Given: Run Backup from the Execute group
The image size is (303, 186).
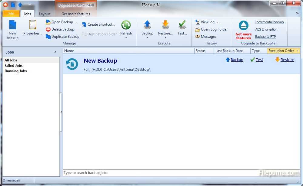Looking at the screenshot, I should point(147,28).
